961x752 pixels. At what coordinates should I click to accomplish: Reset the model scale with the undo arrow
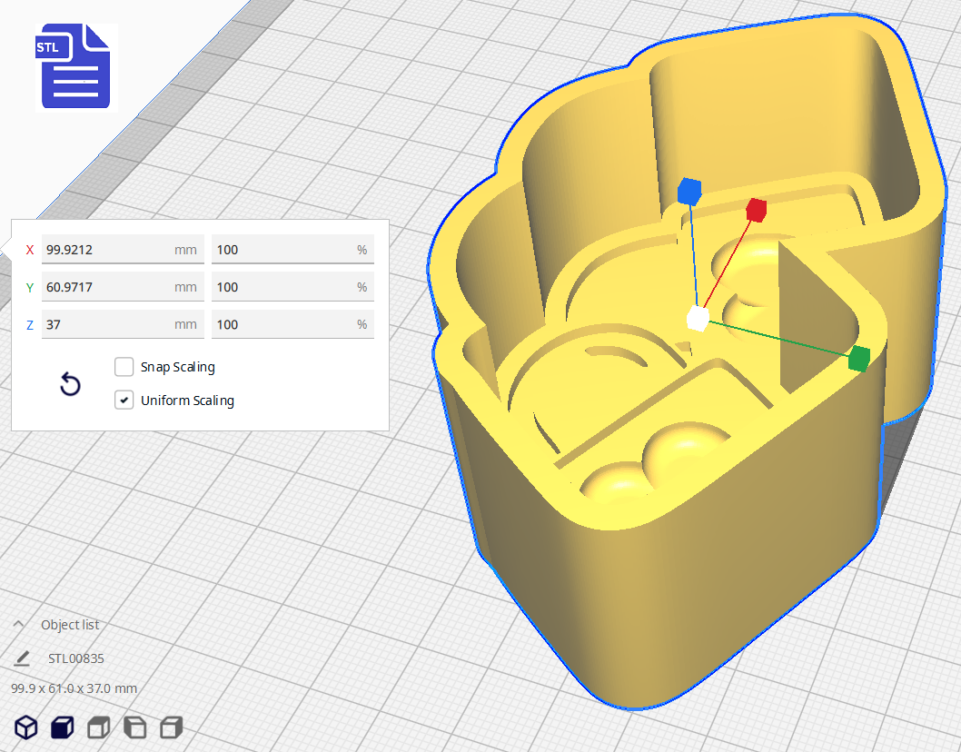(x=70, y=385)
